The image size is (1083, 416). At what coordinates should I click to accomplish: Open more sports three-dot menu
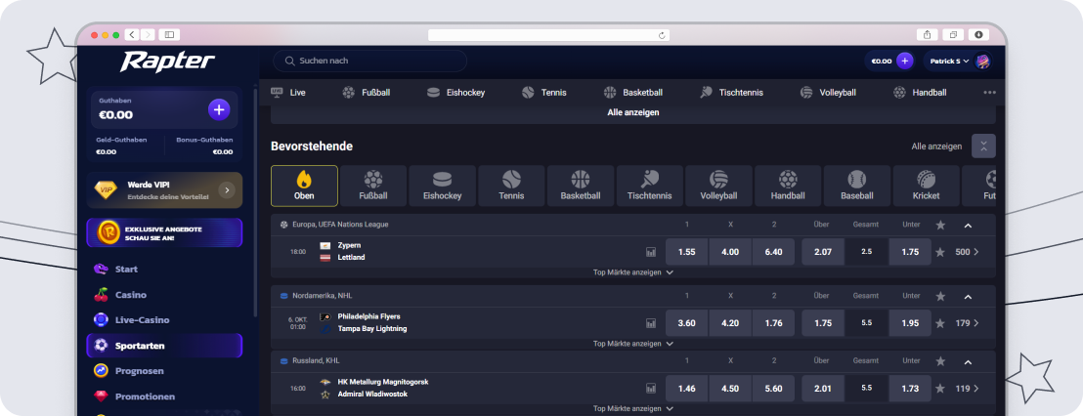point(990,93)
